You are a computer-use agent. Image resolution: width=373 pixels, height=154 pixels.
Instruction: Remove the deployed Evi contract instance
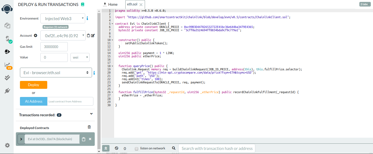coord(90,139)
